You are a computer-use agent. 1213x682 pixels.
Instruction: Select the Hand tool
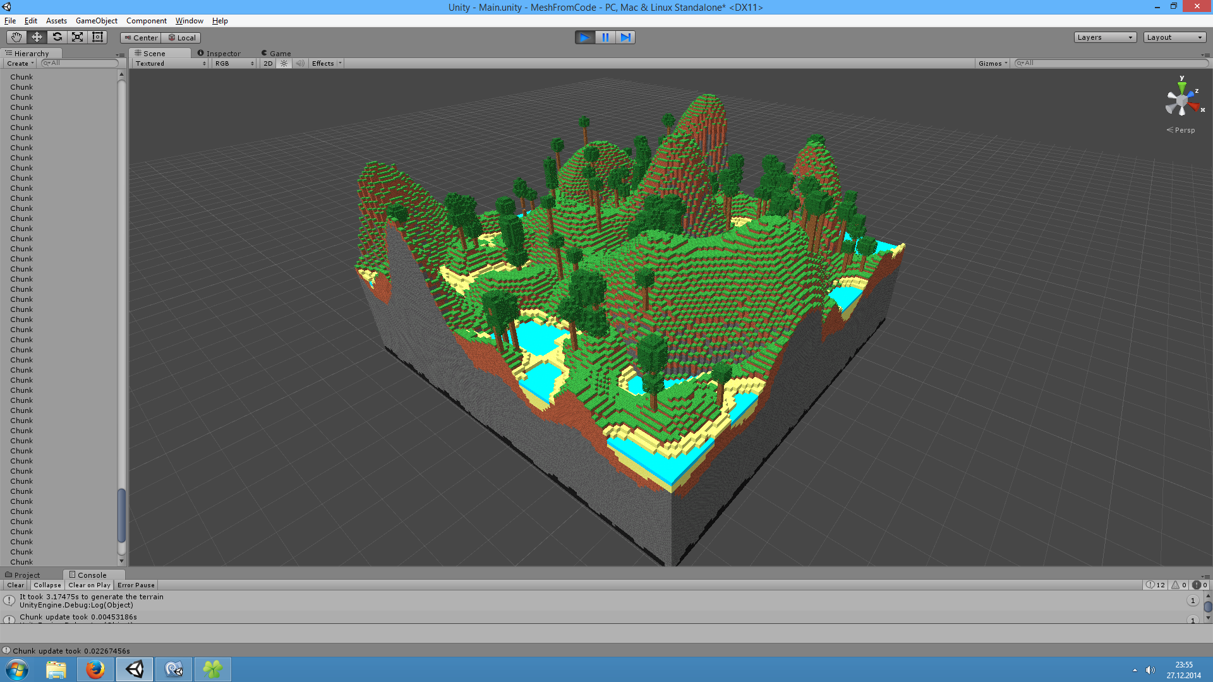[16, 37]
